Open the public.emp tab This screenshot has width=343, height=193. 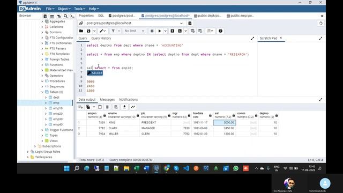pyautogui.click(x=241, y=16)
